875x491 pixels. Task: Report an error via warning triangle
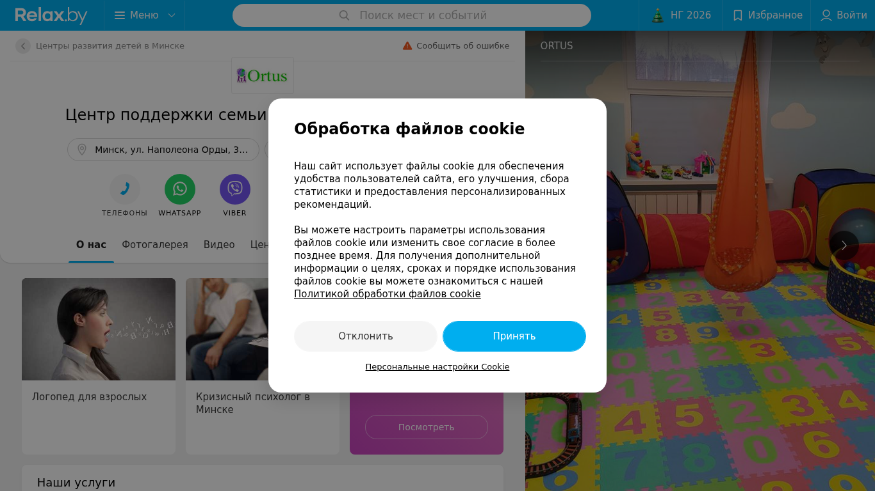pos(407,46)
